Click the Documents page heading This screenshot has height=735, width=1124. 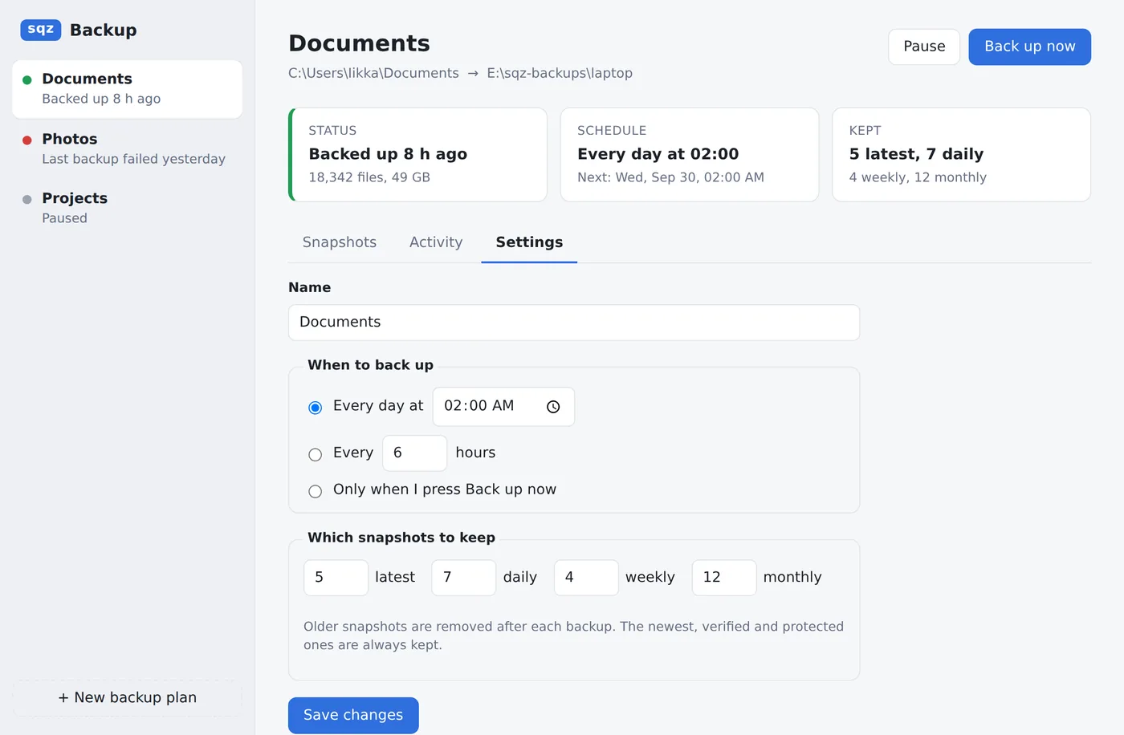click(359, 43)
